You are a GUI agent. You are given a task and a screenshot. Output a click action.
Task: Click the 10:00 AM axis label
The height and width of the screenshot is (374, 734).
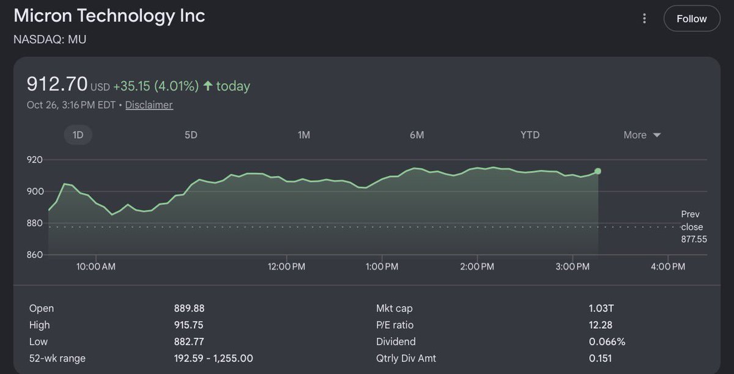tap(96, 266)
